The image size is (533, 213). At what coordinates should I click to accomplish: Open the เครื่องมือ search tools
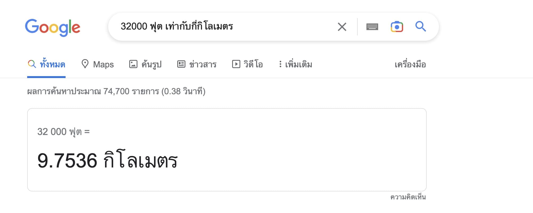click(x=410, y=64)
